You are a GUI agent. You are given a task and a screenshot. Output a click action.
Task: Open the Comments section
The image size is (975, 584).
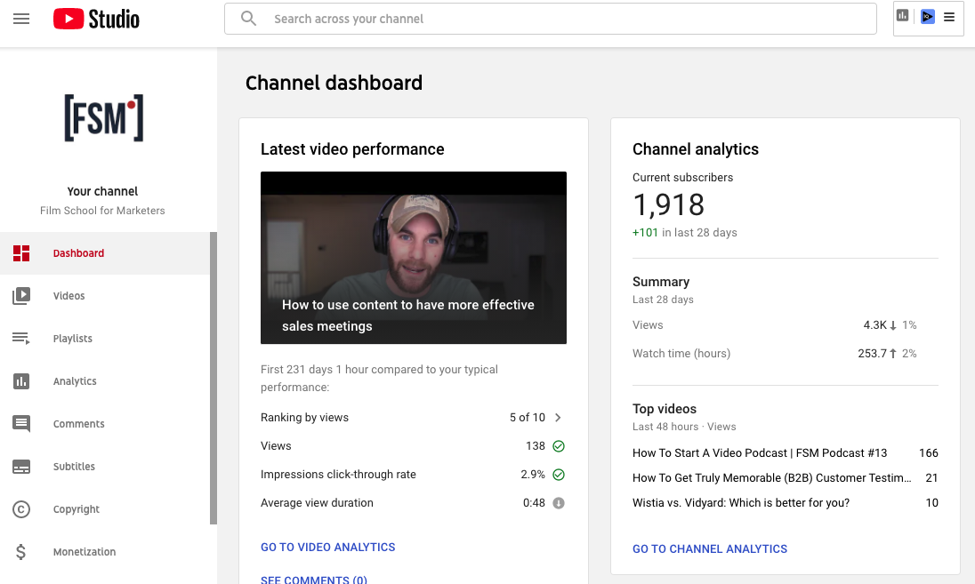point(78,424)
